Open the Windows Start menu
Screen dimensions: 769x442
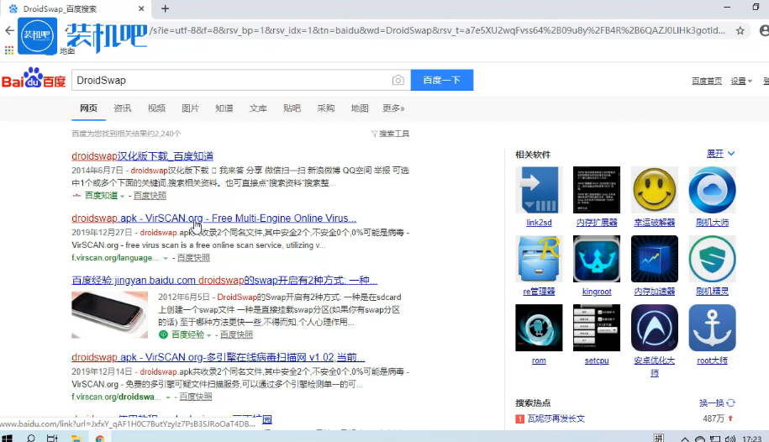[8, 438]
